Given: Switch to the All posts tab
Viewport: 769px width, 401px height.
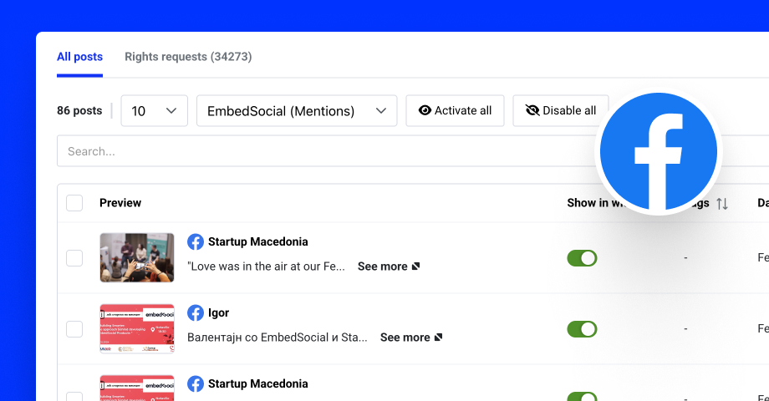Looking at the screenshot, I should (79, 57).
